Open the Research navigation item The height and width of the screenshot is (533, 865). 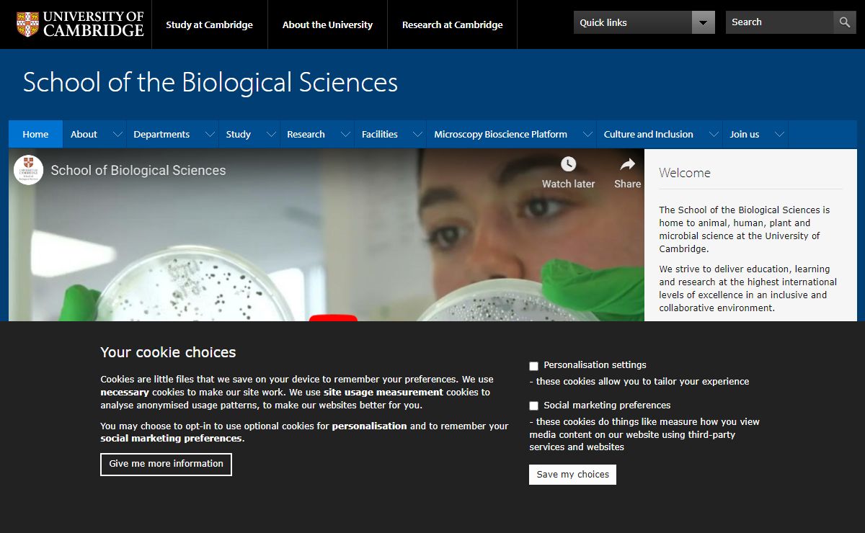[x=306, y=134]
